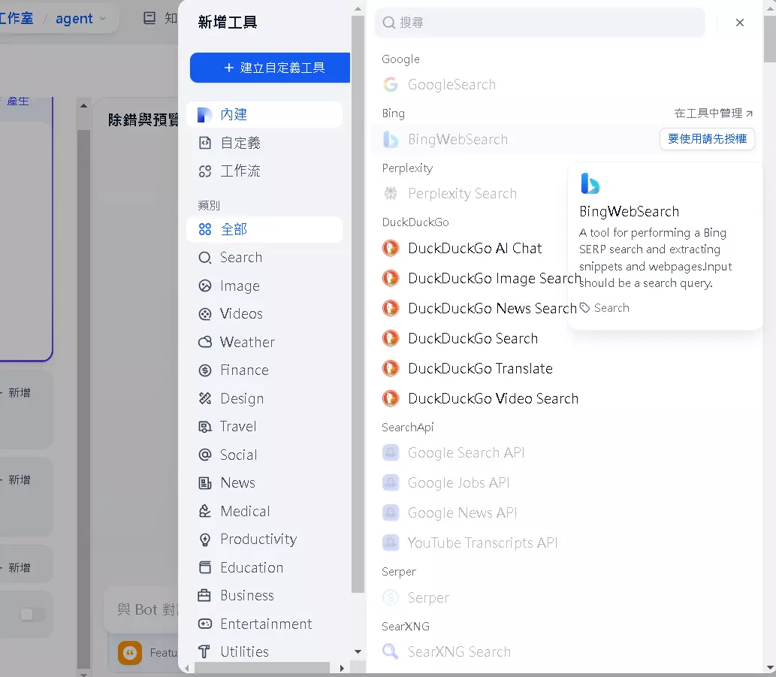
Task: Click the orange Features icon at bottom
Action: coord(130,653)
